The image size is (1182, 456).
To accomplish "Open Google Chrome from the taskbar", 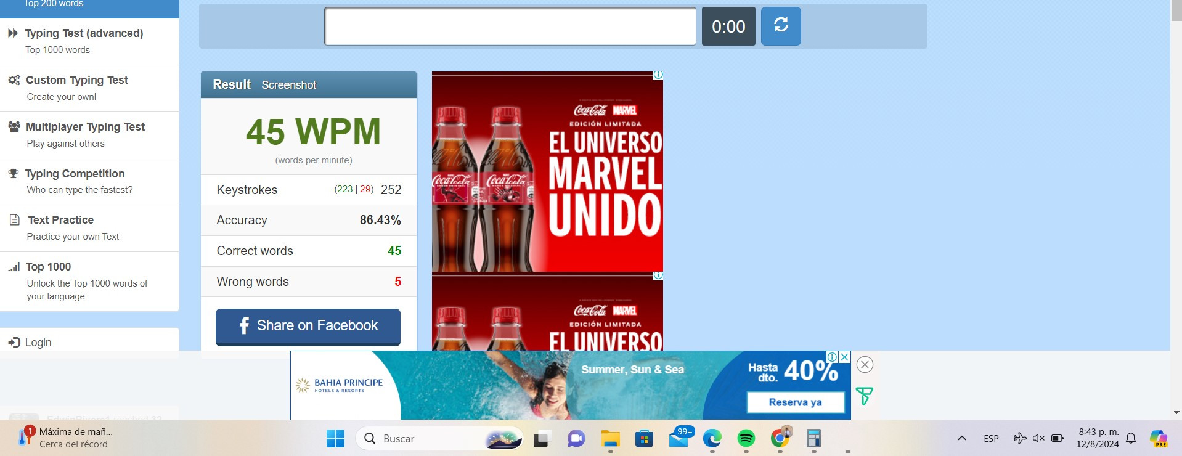I will pos(780,439).
